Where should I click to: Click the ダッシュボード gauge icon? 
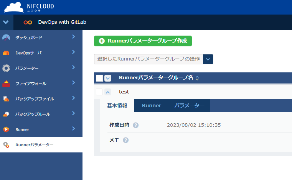click(x=6, y=38)
